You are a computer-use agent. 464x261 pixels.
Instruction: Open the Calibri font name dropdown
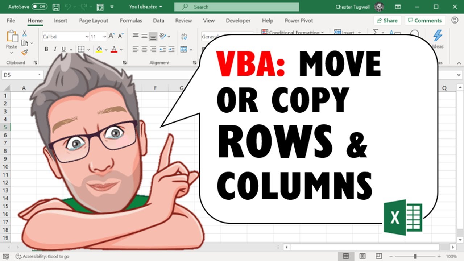pos(87,37)
